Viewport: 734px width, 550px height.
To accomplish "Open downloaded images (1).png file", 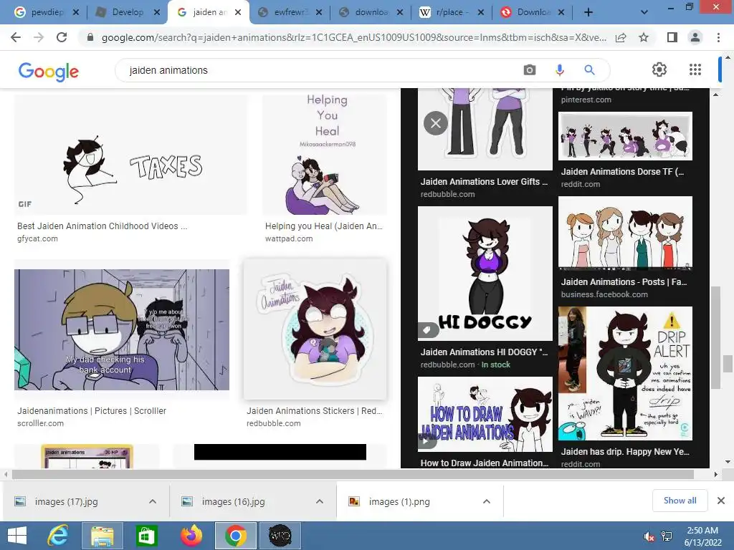I will click(399, 501).
